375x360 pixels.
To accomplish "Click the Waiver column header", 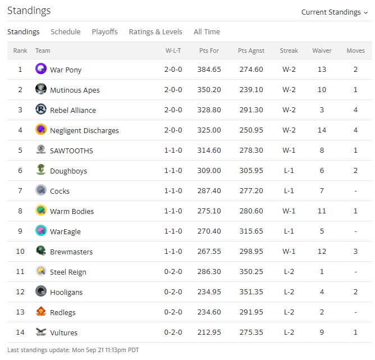I will [322, 51].
